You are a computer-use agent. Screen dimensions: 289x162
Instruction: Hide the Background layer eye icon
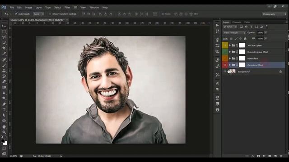[225, 72]
